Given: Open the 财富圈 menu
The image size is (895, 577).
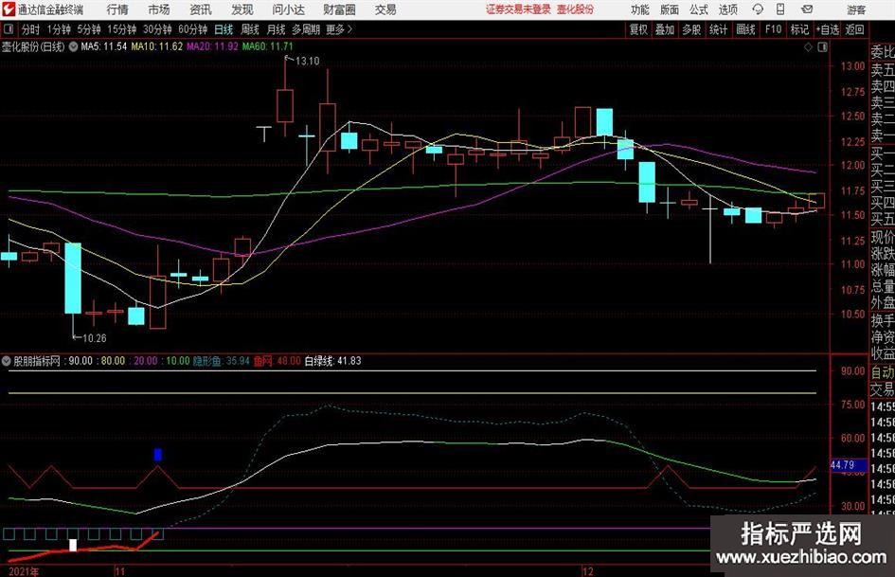Looking at the screenshot, I should [339, 9].
